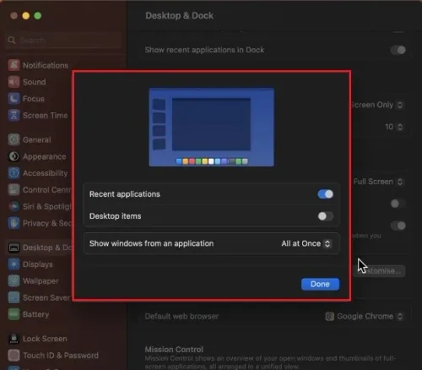422x370 pixels.
Task: Open Screen Time hourglass icon
Action: [14, 116]
